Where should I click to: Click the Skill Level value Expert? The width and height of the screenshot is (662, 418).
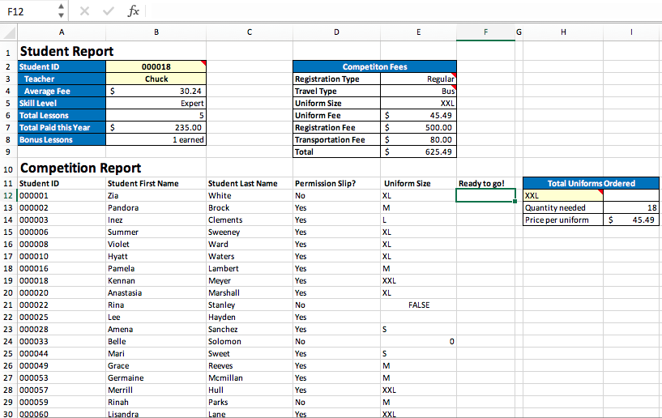pos(156,104)
